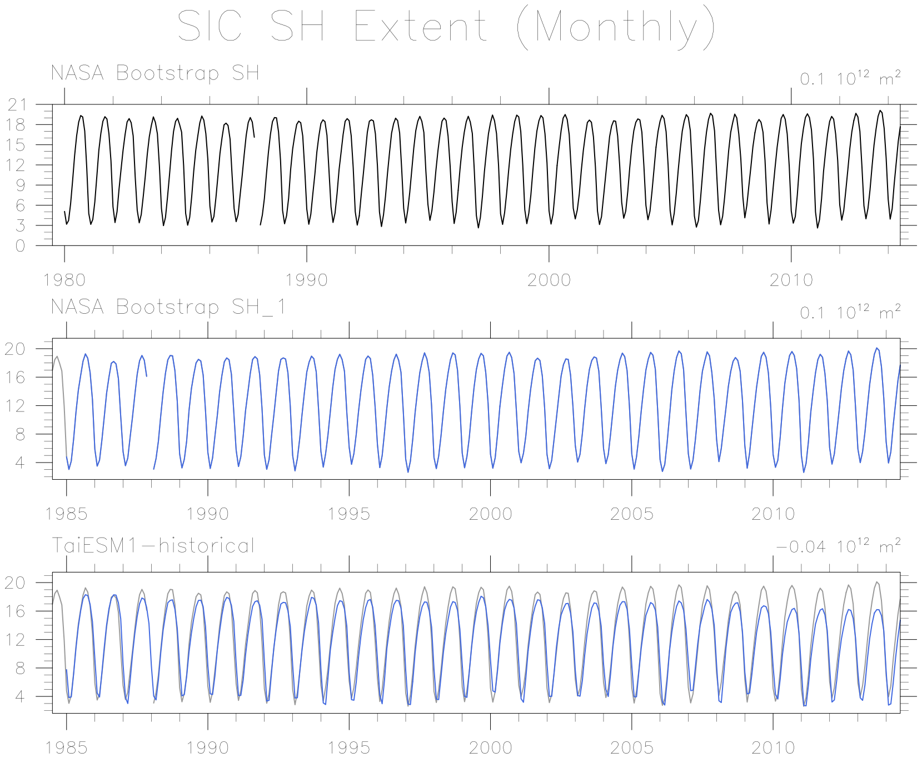Click the '3' y-axis label in top panel
The image size is (922, 758).
pyautogui.click(x=21, y=225)
